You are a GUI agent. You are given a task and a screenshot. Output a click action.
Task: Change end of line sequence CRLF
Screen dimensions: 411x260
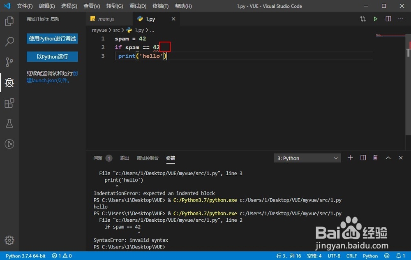tap(351, 256)
